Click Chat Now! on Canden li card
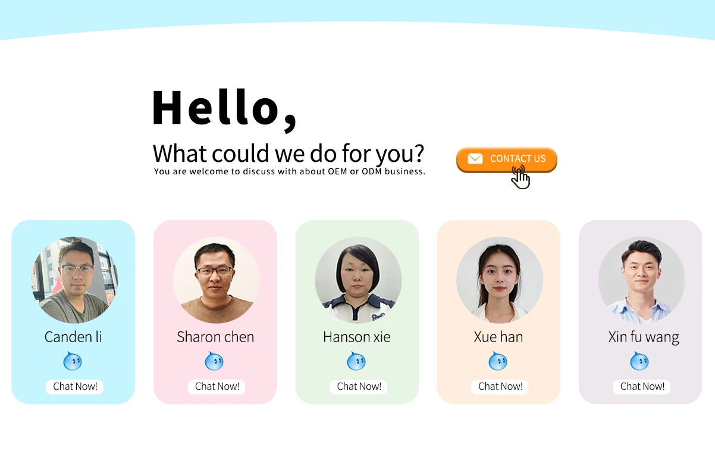The width and height of the screenshot is (715, 476). (x=75, y=386)
